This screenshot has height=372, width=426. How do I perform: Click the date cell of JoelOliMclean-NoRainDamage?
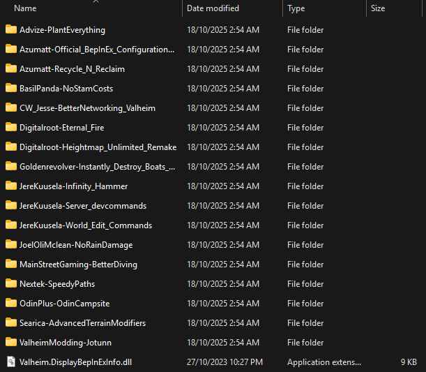(223, 245)
